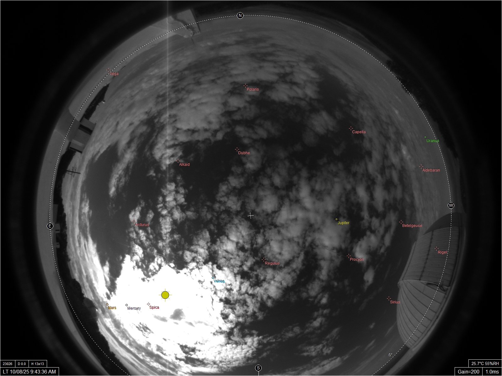Select the Mars planet marker
Screen dimensions: 502x376
pos(107,304)
